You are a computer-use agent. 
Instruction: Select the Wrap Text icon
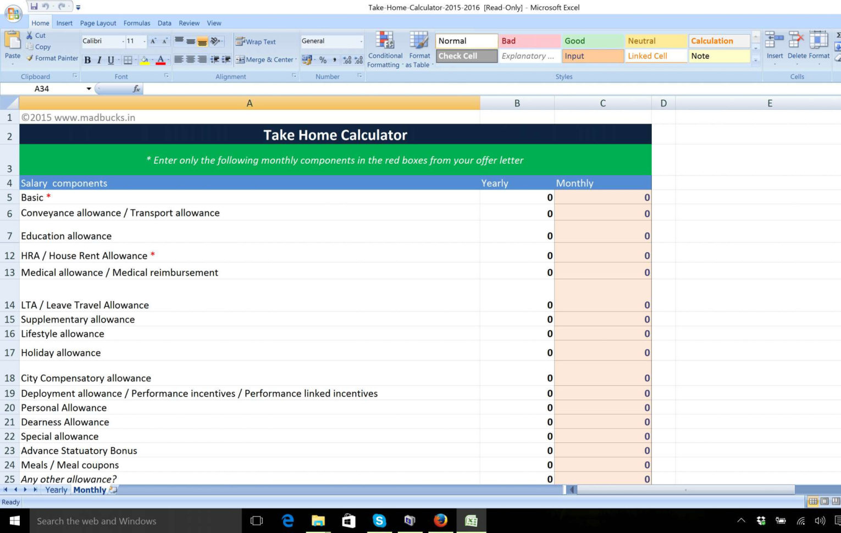[240, 41]
